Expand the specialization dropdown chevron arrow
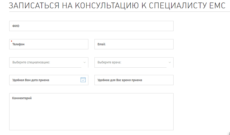The image size is (230, 135). point(84,62)
